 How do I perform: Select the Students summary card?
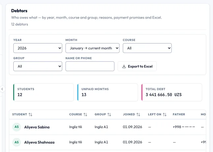(44, 92)
